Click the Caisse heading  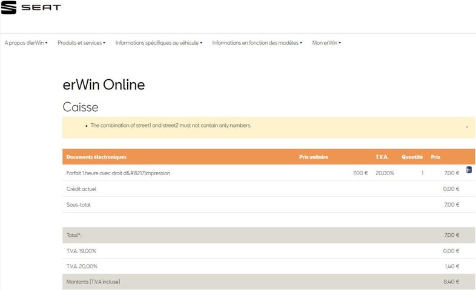pos(81,107)
